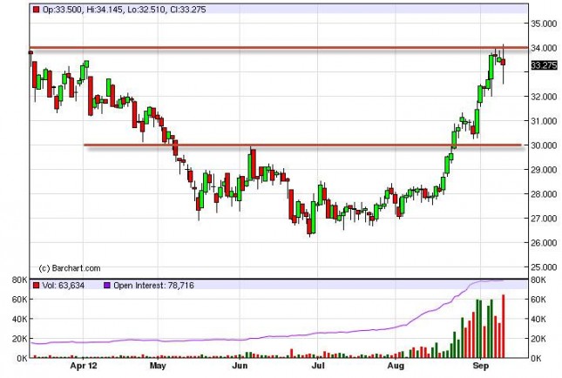The height and width of the screenshot is (378, 562).
Task: Click the left 80K volume axis label
Action: (20, 280)
